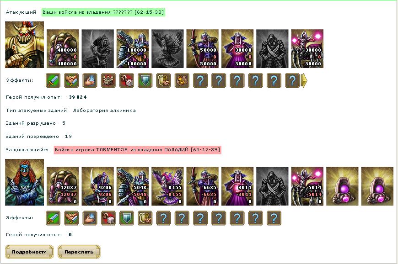The image size is (398, 264).
Task: Select defender's glowing hand effect icon
Action: click(90, 218)
